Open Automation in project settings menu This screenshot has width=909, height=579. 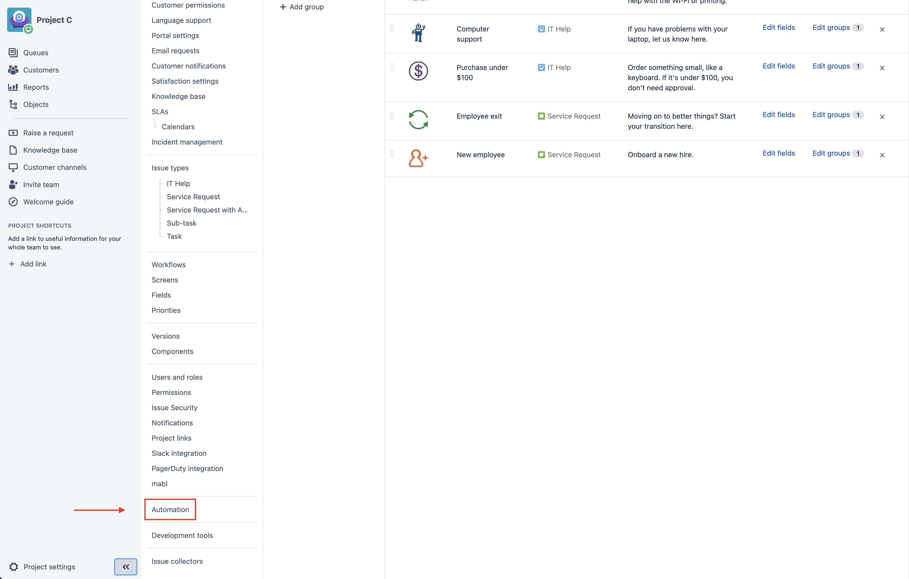(x=170, y=509)
